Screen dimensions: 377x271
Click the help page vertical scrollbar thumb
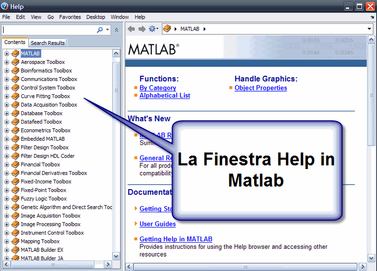pyautogui.click(x=371, y=95)
